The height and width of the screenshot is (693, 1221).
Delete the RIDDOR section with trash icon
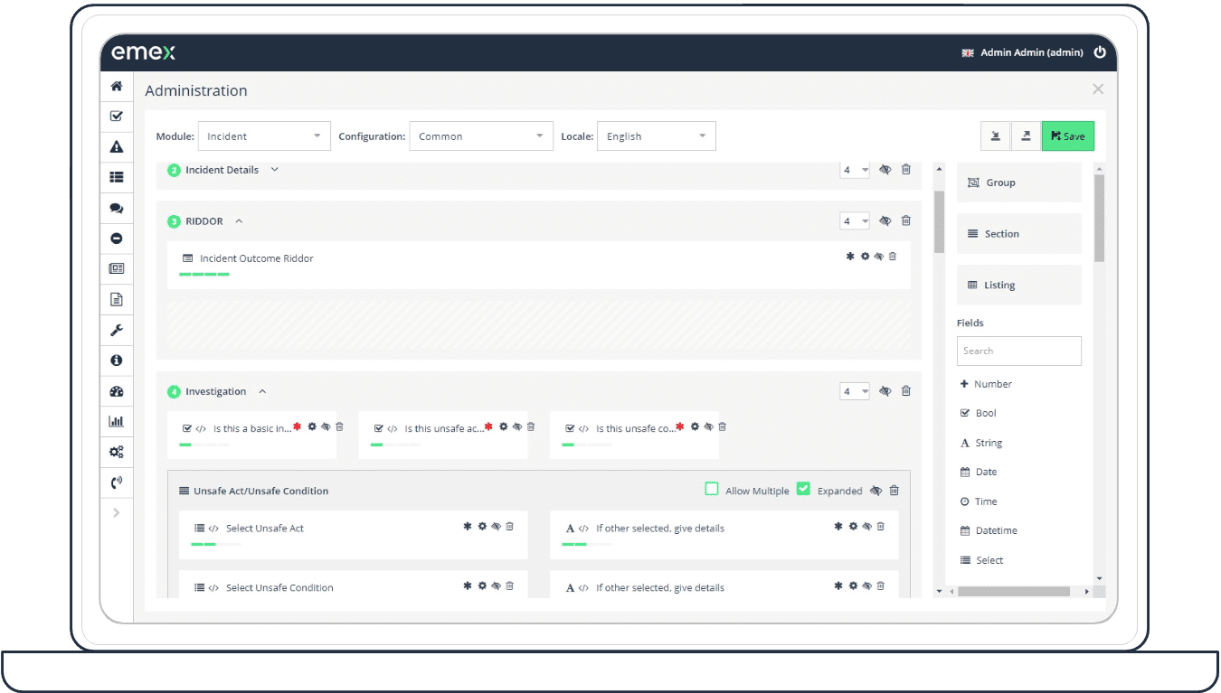tap(906, 220)
